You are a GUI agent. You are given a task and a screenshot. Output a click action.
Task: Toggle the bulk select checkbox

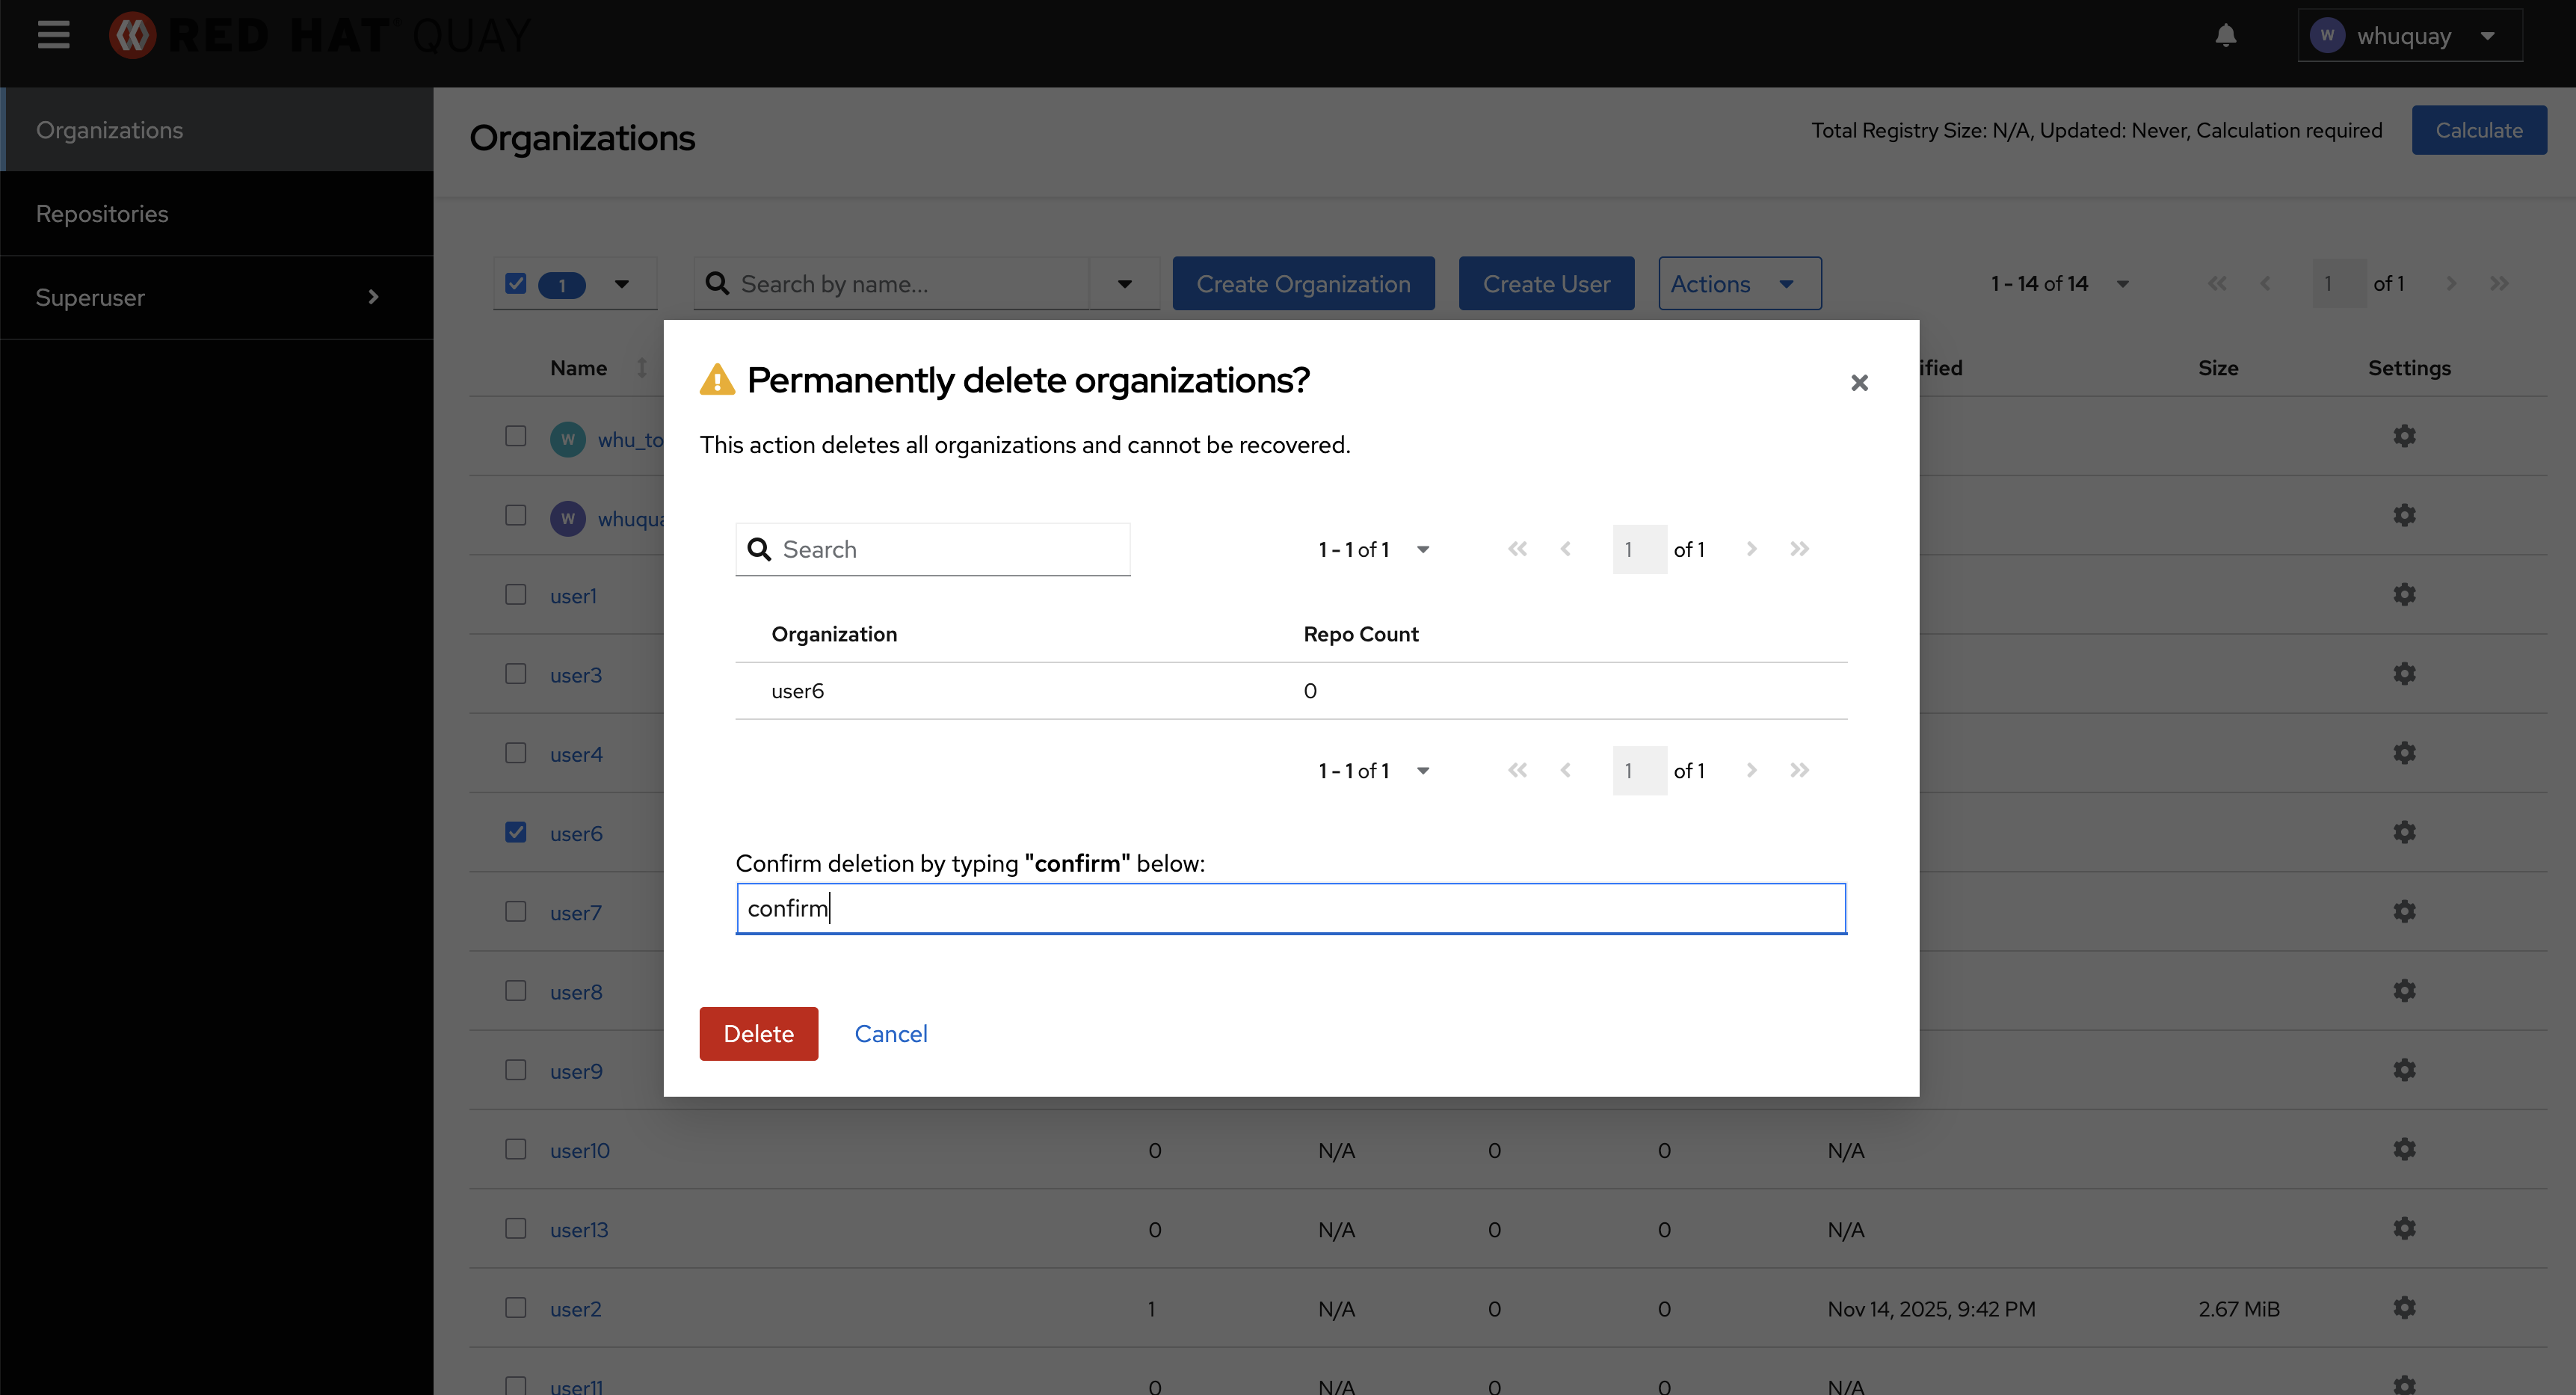tap(515, 284)
